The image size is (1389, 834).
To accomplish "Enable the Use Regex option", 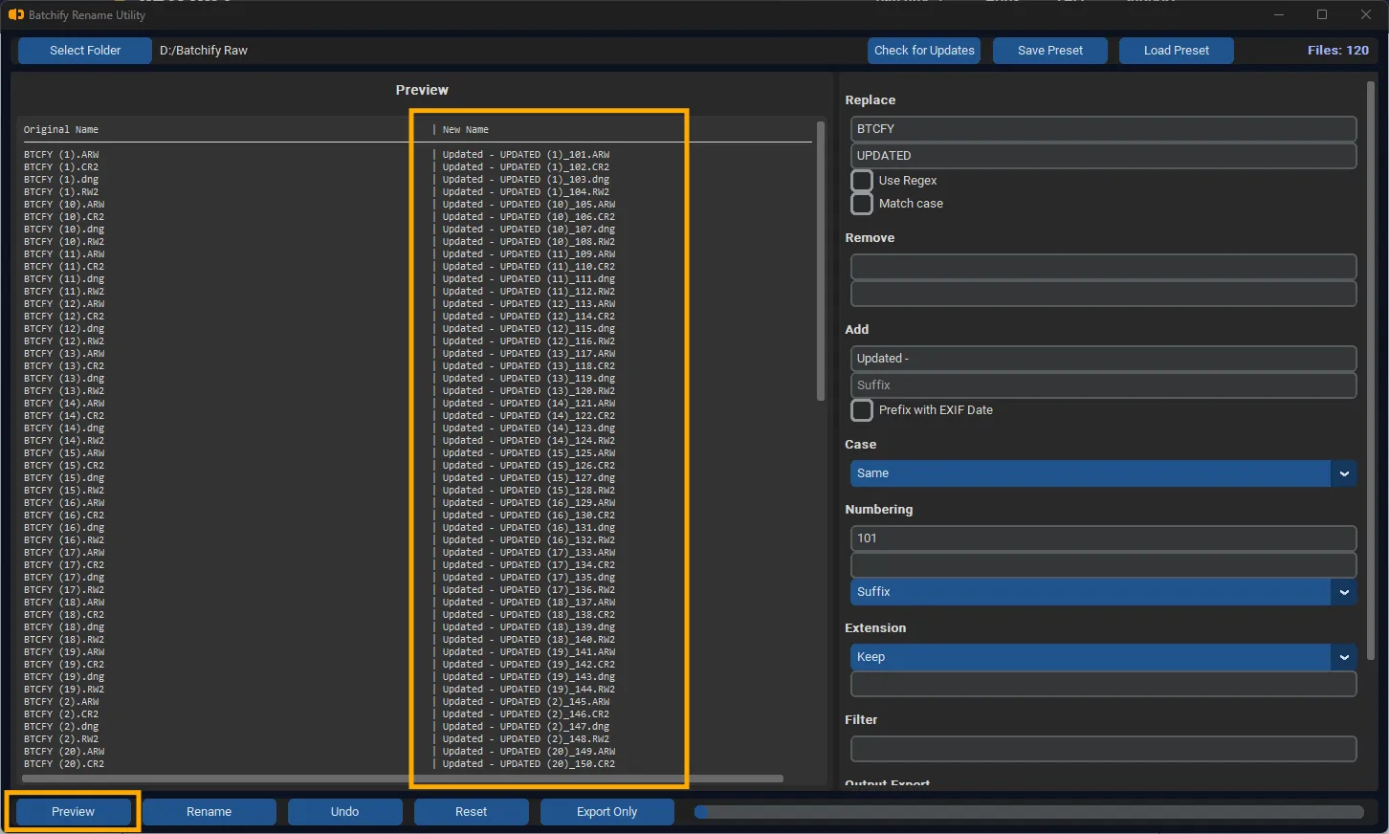I will point(861,180).
